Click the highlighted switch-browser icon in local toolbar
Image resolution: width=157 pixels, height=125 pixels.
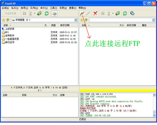[54, 13]
